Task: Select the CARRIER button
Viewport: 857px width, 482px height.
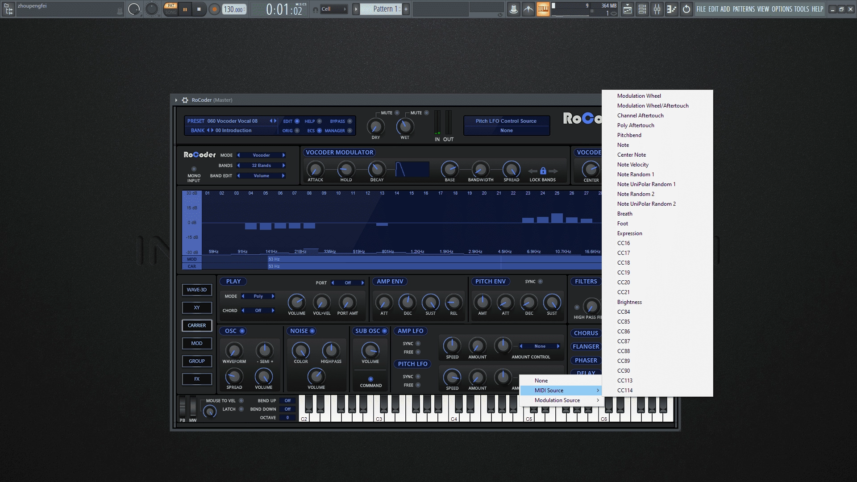Action: (197, 325)
